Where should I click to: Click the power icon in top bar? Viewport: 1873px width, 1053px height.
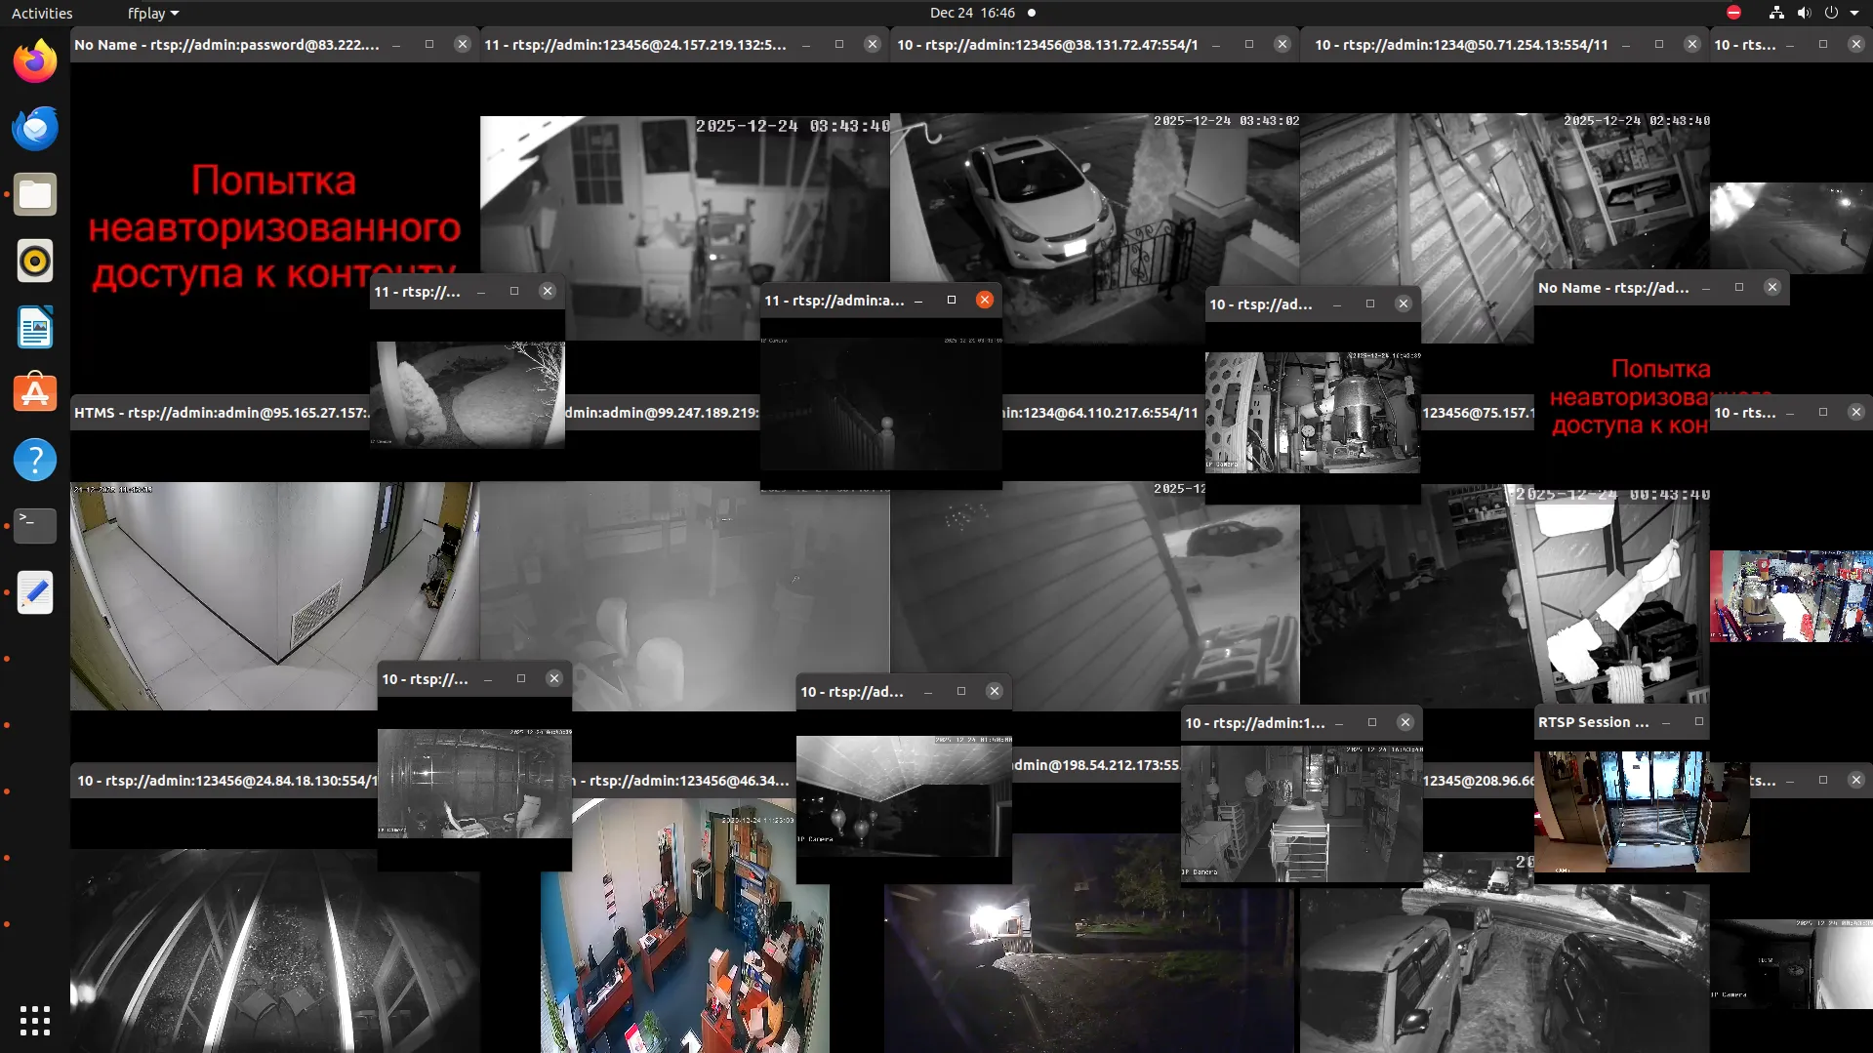click(x=1831, y=13)
